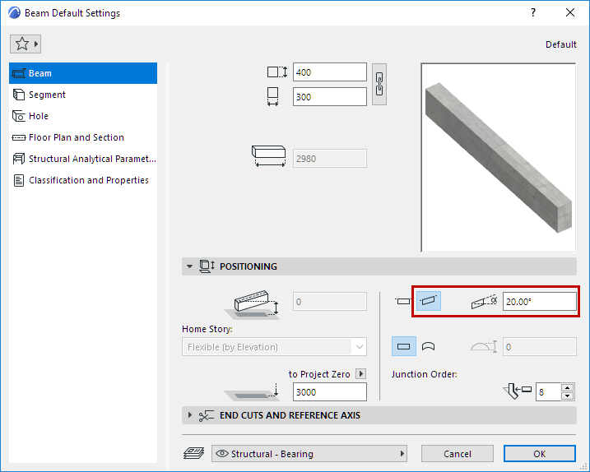Click the Positioning panel icon

coord(207,266)
